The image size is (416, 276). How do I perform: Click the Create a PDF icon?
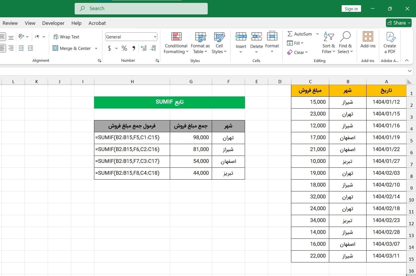coord(390,37)
